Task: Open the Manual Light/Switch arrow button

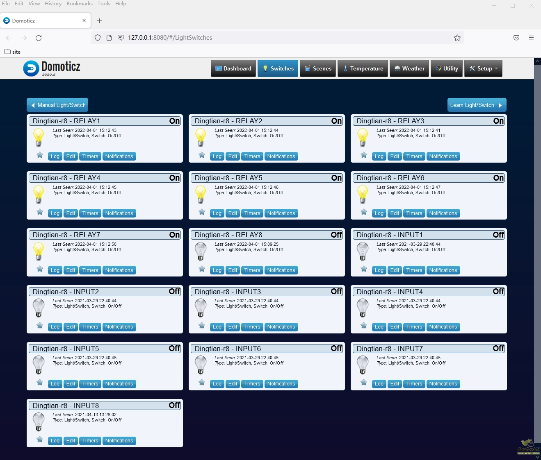Action: click(x=57, y=105)
